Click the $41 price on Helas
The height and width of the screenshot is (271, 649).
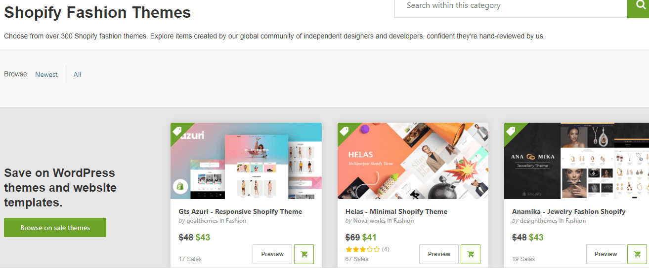369,237
